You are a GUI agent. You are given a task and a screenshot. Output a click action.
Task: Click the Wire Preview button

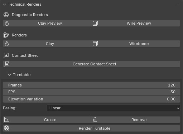pyautogui.click(x=136, y=23)
